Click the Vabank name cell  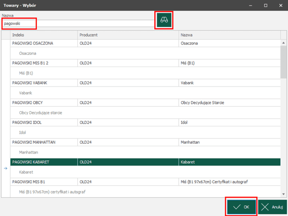pyautogui.click(x=230, y=83)
